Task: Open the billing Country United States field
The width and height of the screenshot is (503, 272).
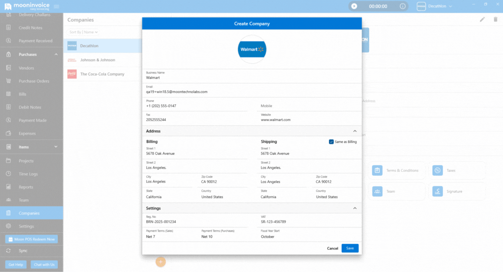Action: pos(224,195)
